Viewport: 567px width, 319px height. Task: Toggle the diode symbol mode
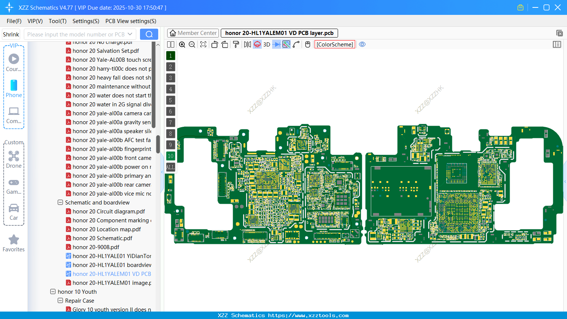click(x=276, y=45)
